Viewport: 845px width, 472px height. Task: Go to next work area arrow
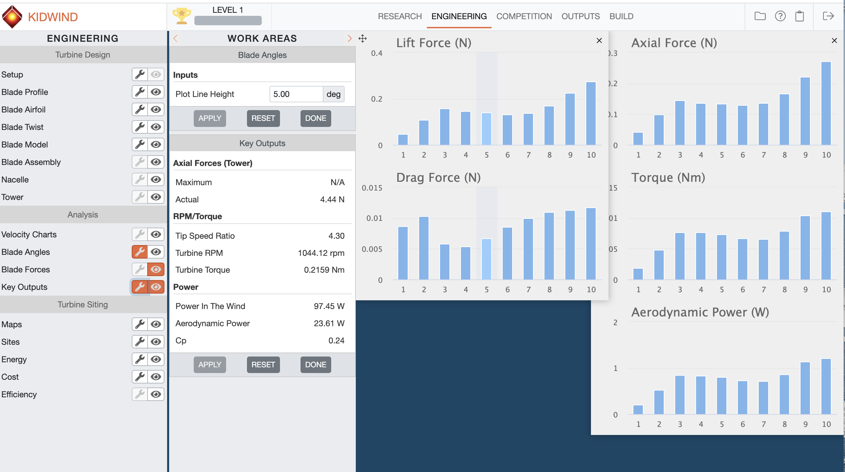point(349,38)
